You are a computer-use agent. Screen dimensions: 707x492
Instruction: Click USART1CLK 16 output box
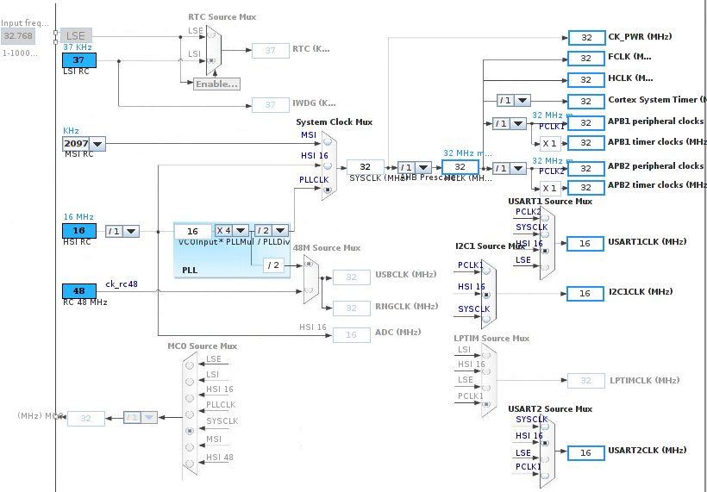pos(585,244)
